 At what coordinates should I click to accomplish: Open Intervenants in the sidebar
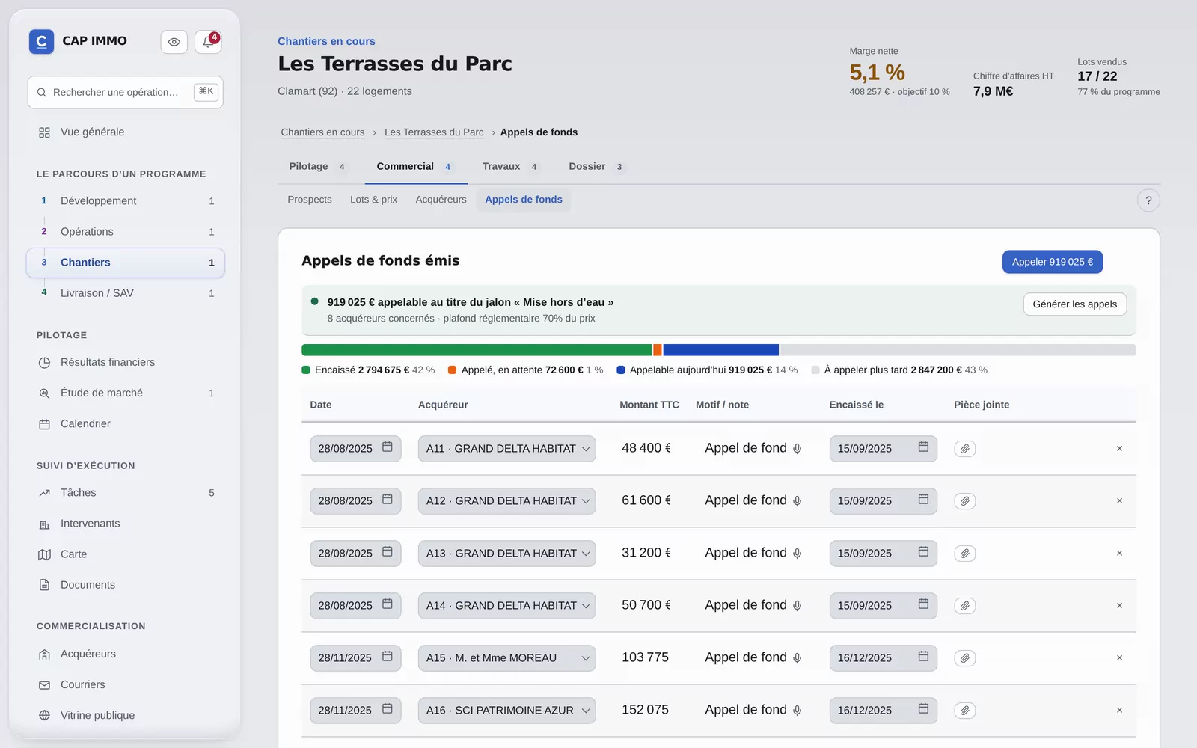[125, 524]
